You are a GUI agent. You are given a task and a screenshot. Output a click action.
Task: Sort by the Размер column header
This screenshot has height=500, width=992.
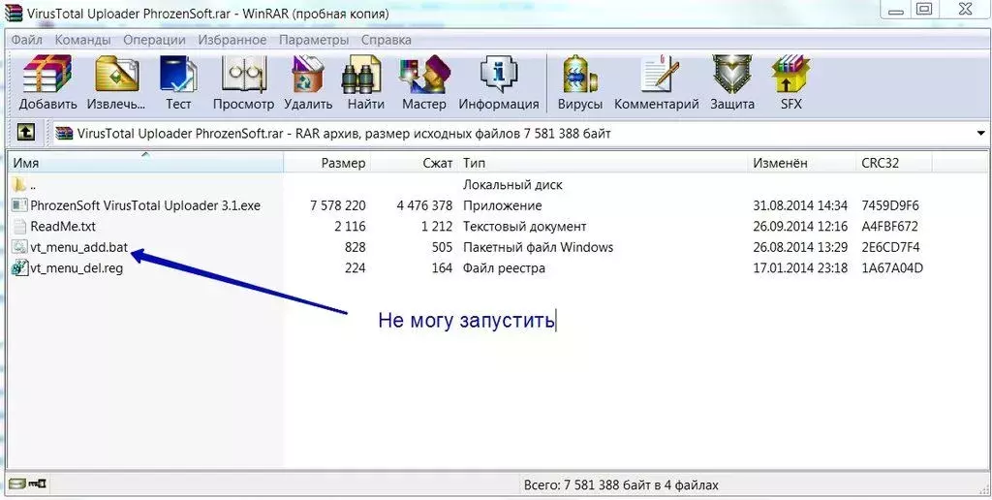coord(327,164)
